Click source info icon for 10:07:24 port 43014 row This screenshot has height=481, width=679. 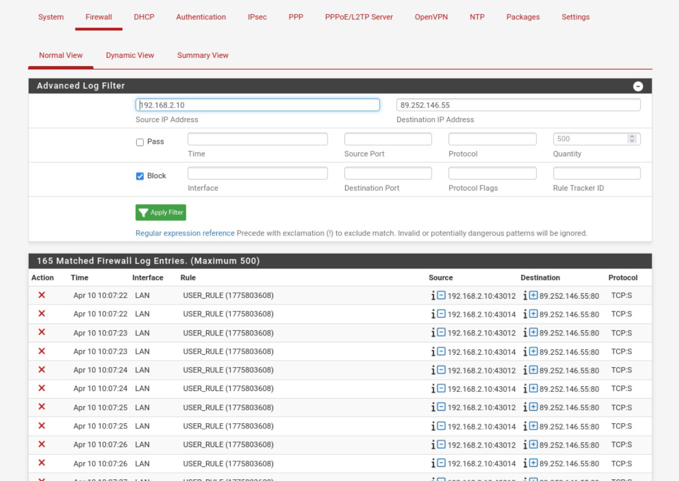[x=433, y=389]
